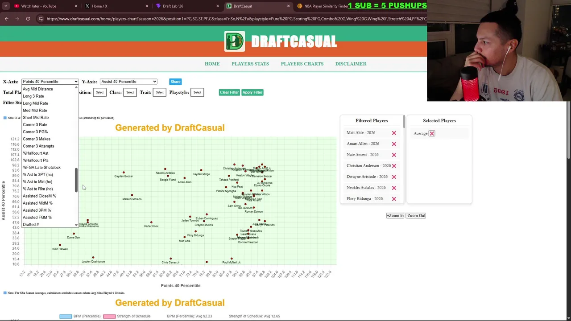Open the PLAYERS CHARTS page

pyautogui.click(x=302, y=64)
